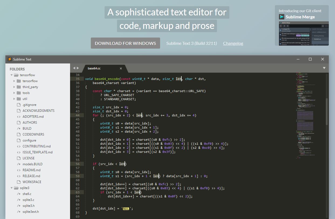Screen dimensions: 335x219
Task: Select shell.c in the sidebar
Action: point(27,194)
